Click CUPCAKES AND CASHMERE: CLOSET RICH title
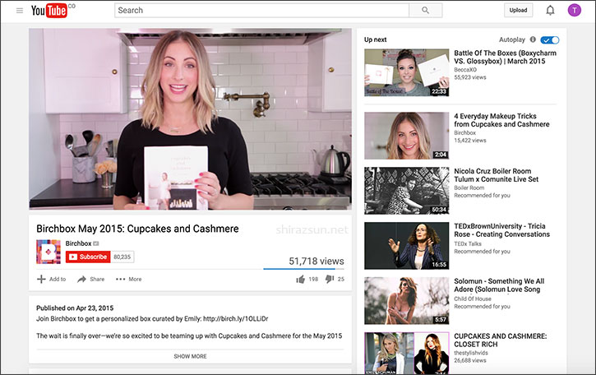 tap(500, 340)
